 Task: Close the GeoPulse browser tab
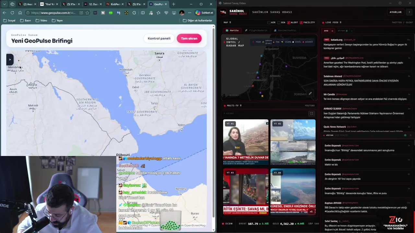[x=166, y=4]
